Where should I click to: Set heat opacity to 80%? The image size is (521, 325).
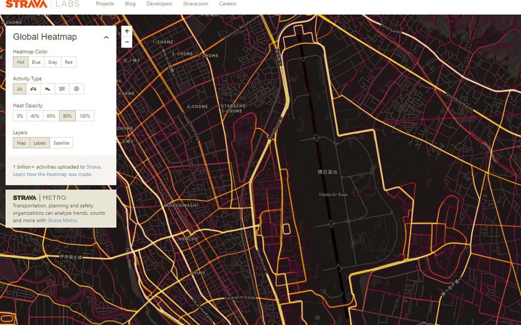(x=67, y=116)
